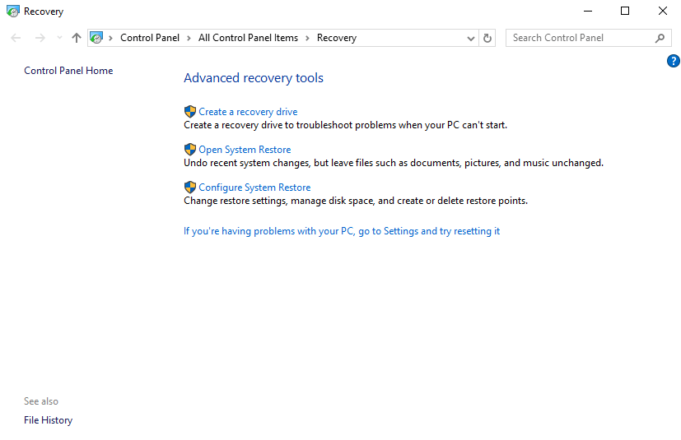Image resolution: width=681 pixels, height=440 pixels.
Task: Click the Forward navigation arrow
Action: pyautogui.click(x=40, y=38)
